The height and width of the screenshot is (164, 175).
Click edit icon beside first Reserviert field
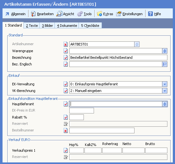click(x=66, y=124)
